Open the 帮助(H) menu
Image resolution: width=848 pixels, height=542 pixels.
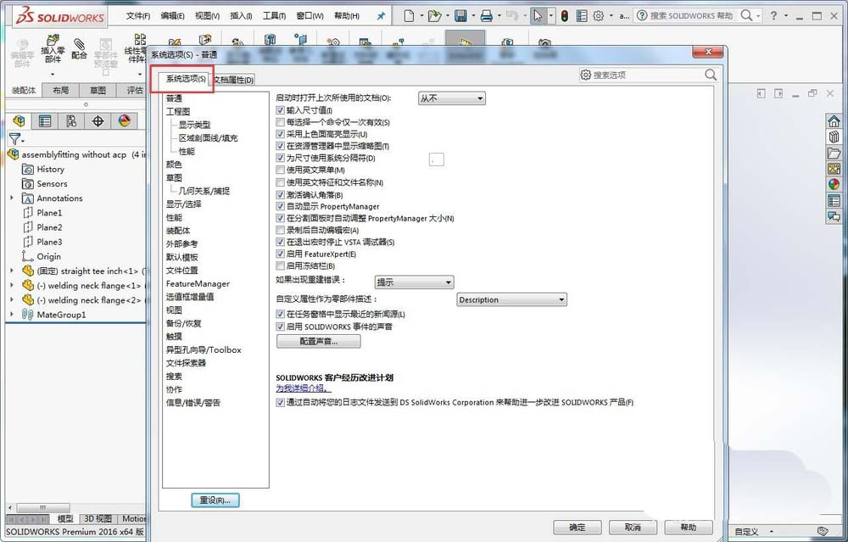point(347,16)
